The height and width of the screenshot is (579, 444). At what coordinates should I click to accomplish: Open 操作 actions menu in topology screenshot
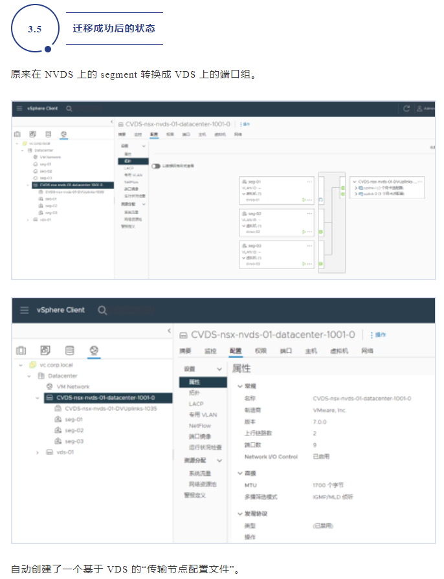tap(245, 124)
